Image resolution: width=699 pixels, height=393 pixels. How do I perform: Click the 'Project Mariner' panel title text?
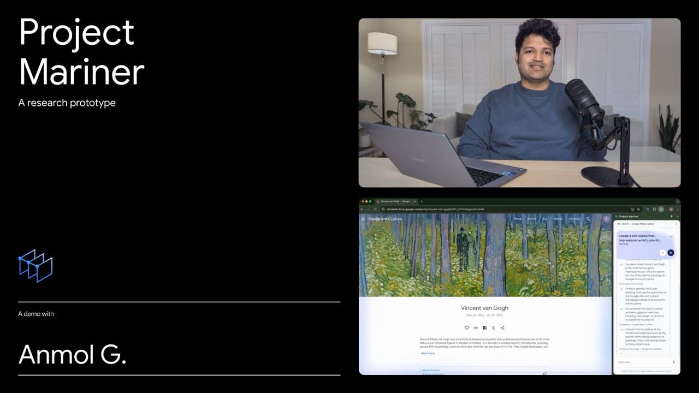click(629, 217)
